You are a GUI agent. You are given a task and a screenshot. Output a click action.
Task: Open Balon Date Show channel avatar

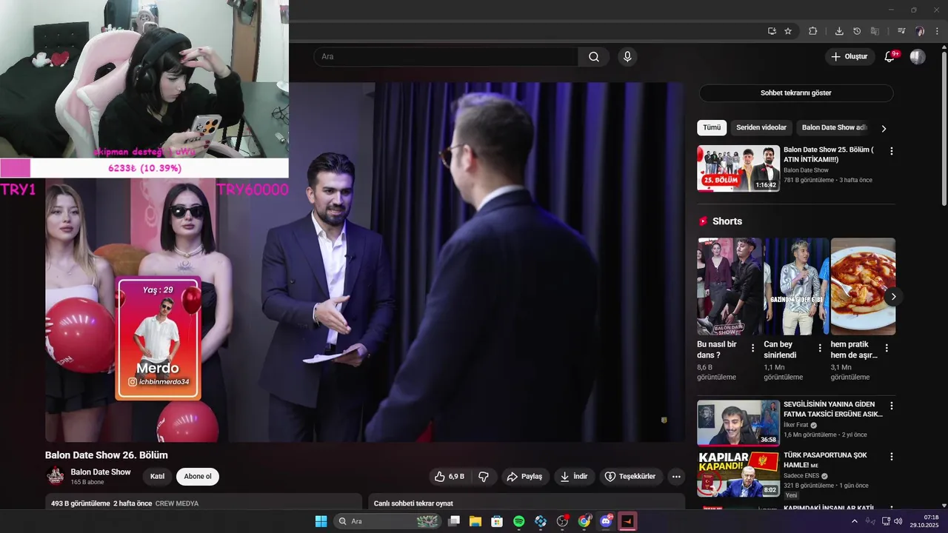(x=56, y=476)
